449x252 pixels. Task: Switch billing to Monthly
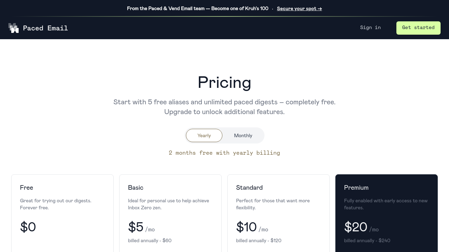point(243,135)
